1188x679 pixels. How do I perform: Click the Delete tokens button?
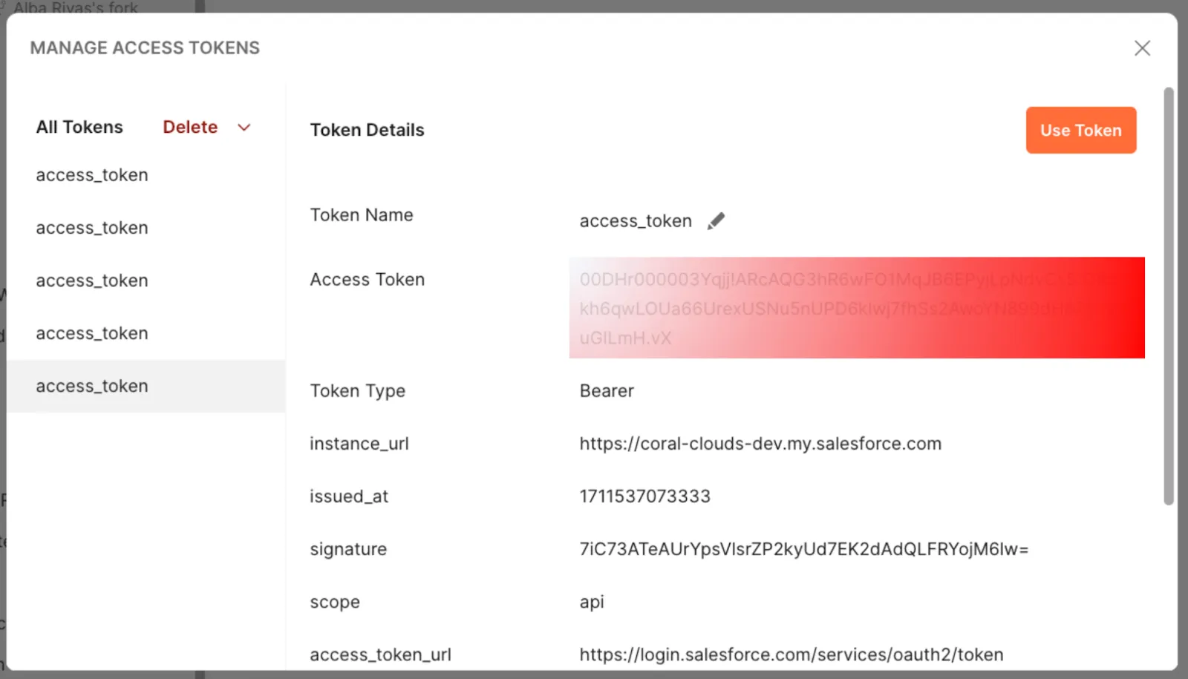[190, 128]
